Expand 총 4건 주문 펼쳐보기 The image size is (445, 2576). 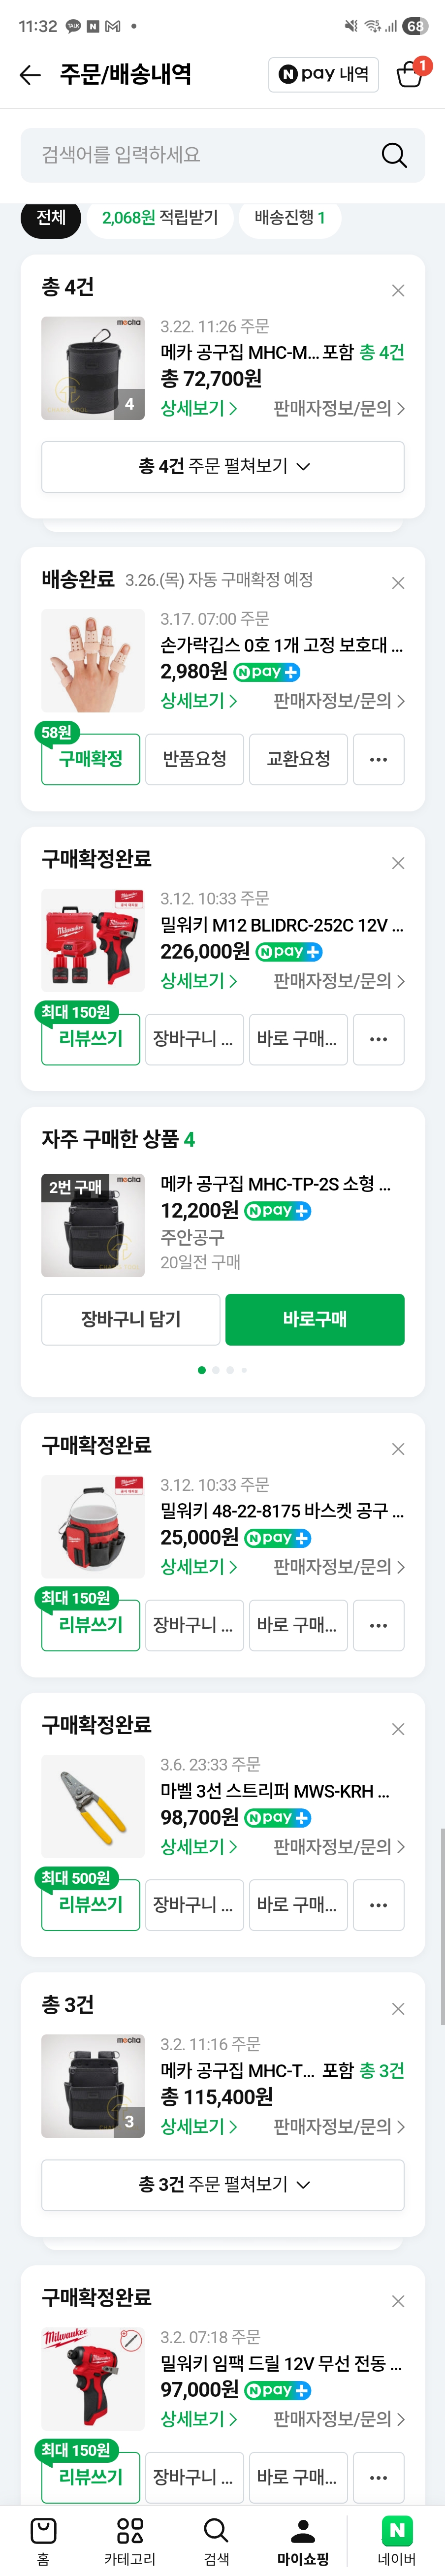pos(223,466)
